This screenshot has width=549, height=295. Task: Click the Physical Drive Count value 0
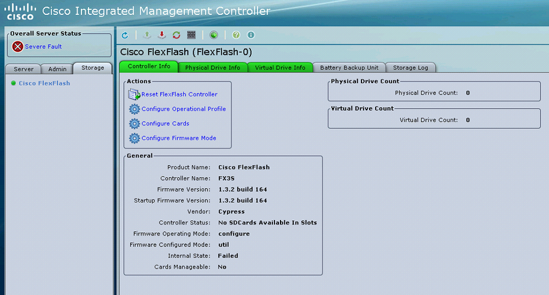click(x=468, y=93)
